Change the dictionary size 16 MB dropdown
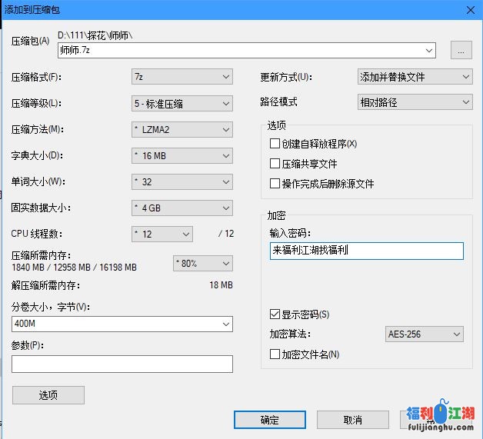Viewport: 483px width, 439px height. [182, 155]
